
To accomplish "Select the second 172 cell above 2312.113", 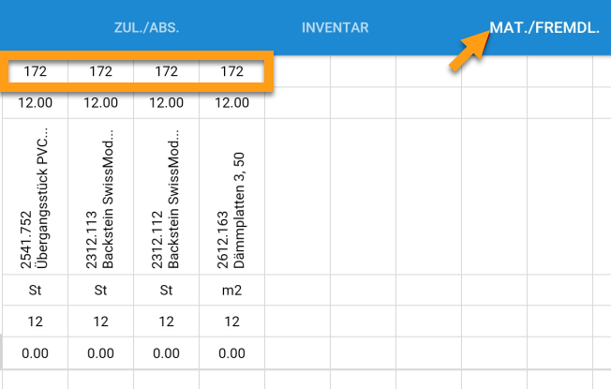I will pos(101,71).
